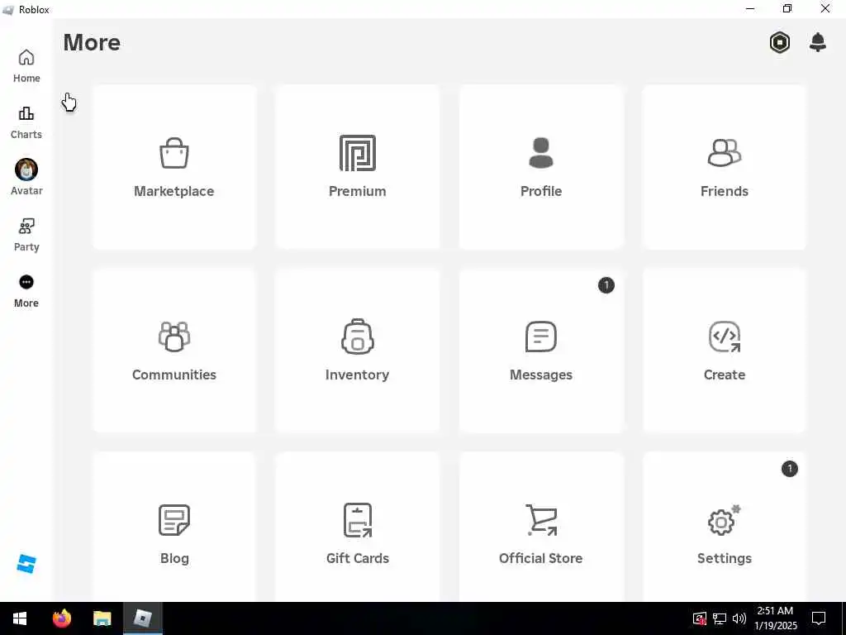The image size is (846, 635).
Task: Select the More item in sidebar
Action: coord(26,291)
